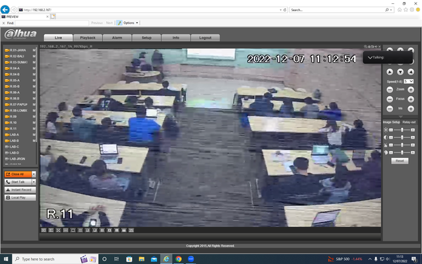The image size is (422, 264).
Task: Increase Focus with the plus button
Action: [x=411, y=99]
